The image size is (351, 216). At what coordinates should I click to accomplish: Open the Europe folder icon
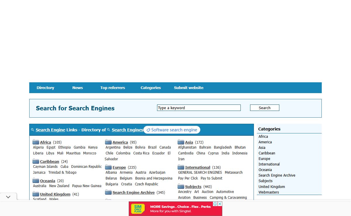(108, 167)
